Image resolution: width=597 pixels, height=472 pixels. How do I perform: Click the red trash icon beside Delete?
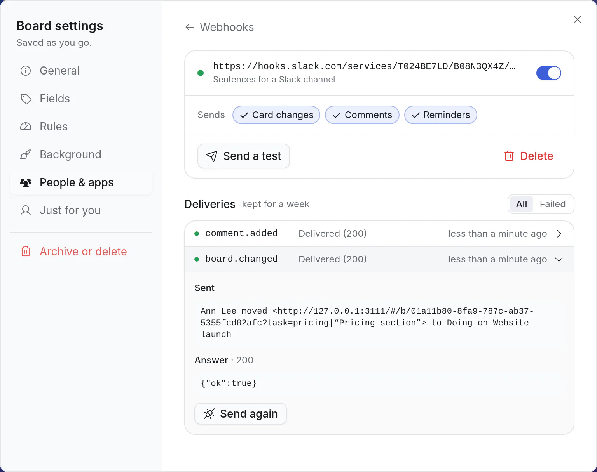[509, 156]
